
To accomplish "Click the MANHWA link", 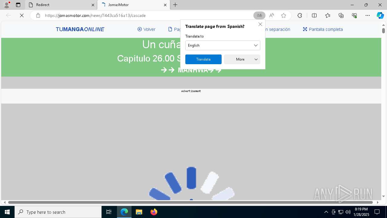I will [191, 70].
